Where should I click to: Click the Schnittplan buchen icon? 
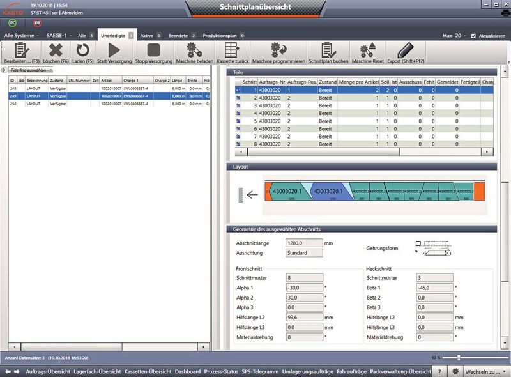tap(328, 50)
